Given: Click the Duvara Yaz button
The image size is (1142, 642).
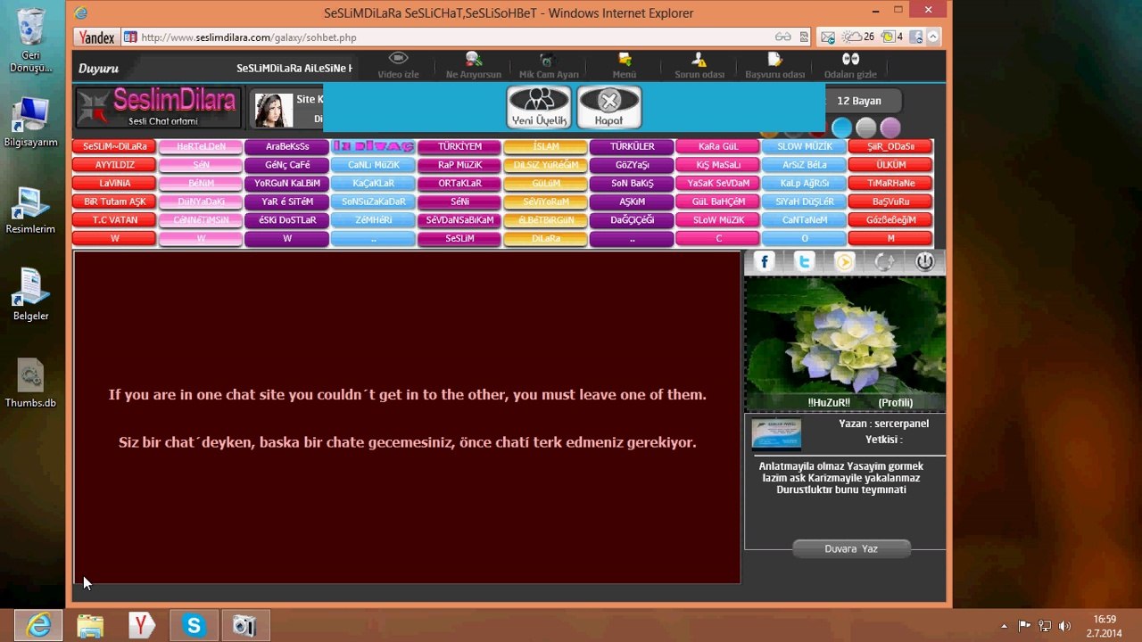Looking at the screenshot, I should (851, 548).
